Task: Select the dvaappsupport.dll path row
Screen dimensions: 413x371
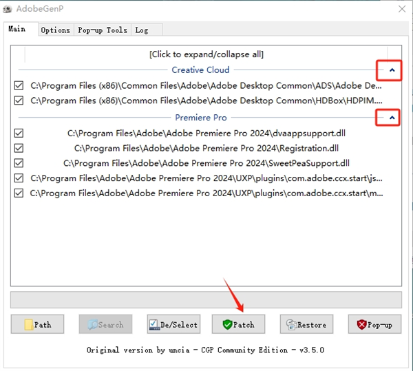Action: point(206,134)
